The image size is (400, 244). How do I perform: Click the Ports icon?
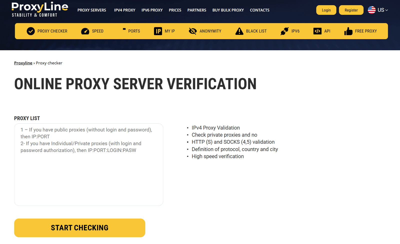(124, 29)
